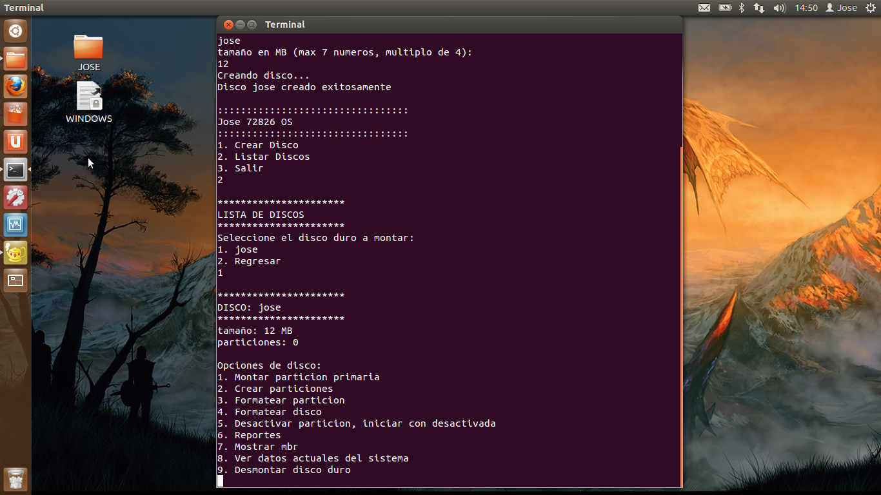Open Ubuntu One from launcher

pos(15,142)
